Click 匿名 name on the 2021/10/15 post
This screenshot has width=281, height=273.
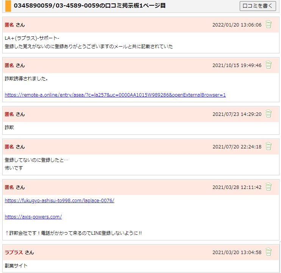click(x=9, y=65)
